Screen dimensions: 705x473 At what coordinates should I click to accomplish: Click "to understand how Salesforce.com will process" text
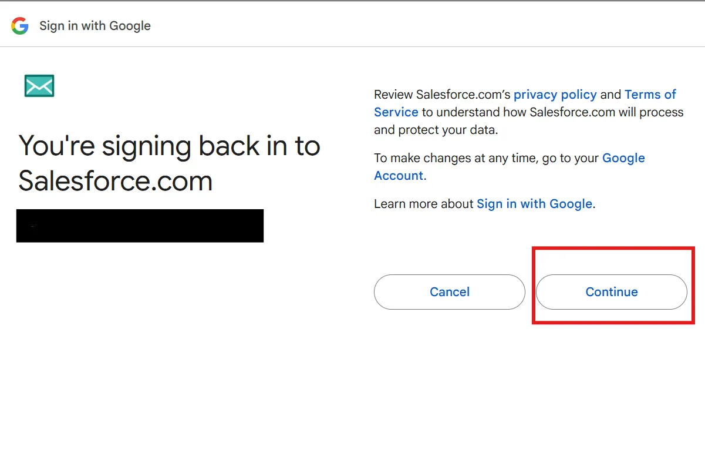tap(552, 112)
